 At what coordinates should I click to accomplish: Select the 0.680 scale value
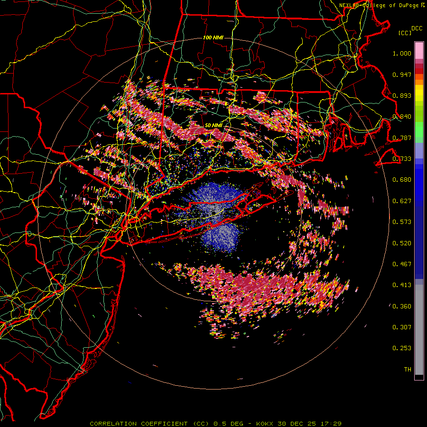402,180
